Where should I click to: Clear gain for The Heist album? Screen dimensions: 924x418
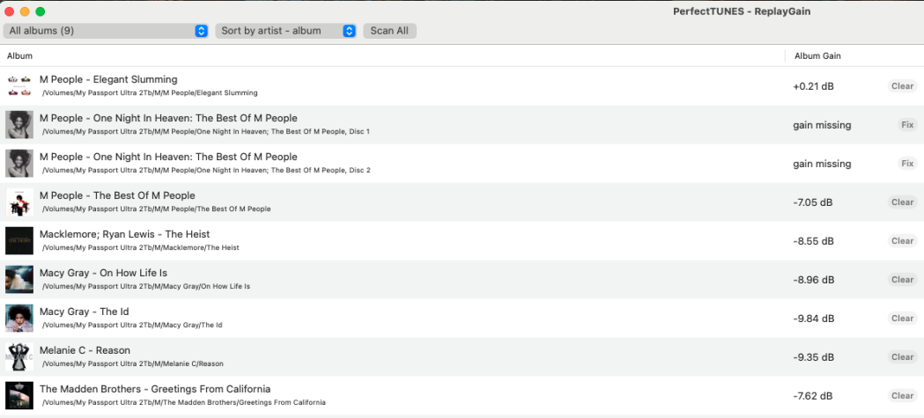coord(902,241)
